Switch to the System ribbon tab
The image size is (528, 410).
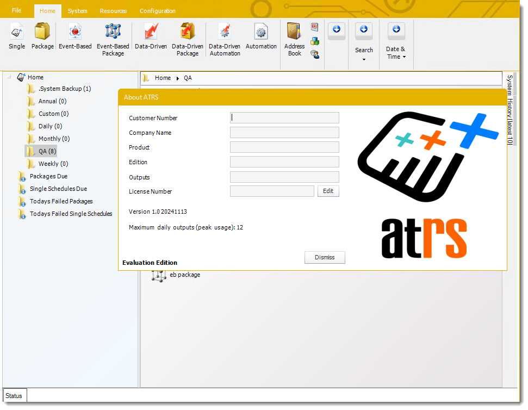pyautogui.click(x=77, y=10)
